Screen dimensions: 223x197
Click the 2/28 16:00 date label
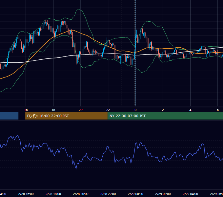pyautogui.click(x=26, y=194)
